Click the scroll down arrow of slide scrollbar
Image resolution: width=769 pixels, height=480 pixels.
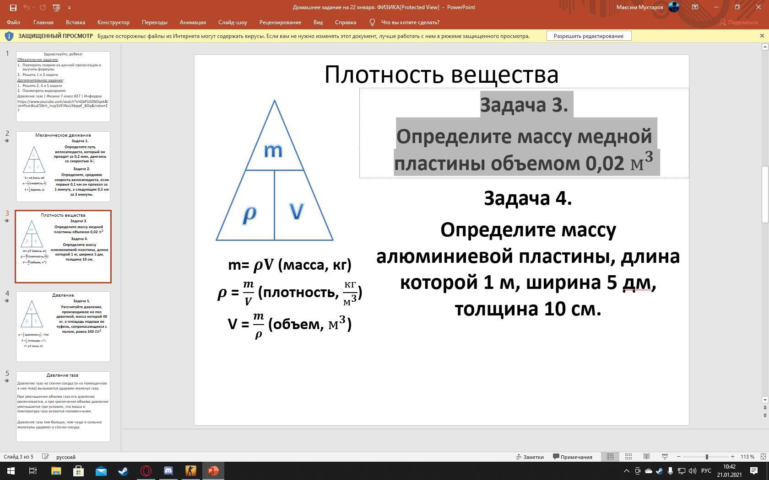764,400
